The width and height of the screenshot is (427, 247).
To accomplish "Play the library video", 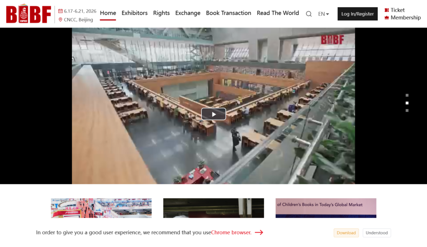I will [x=213, y=114].
